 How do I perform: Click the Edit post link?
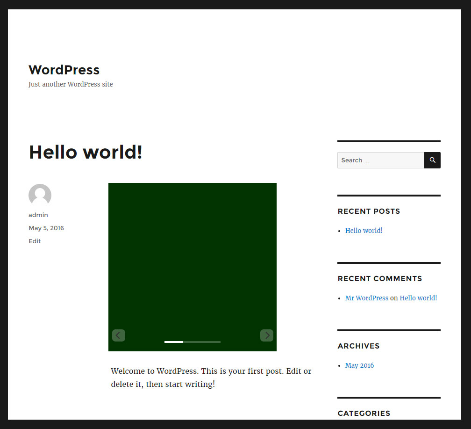click(x=35, y=241)
